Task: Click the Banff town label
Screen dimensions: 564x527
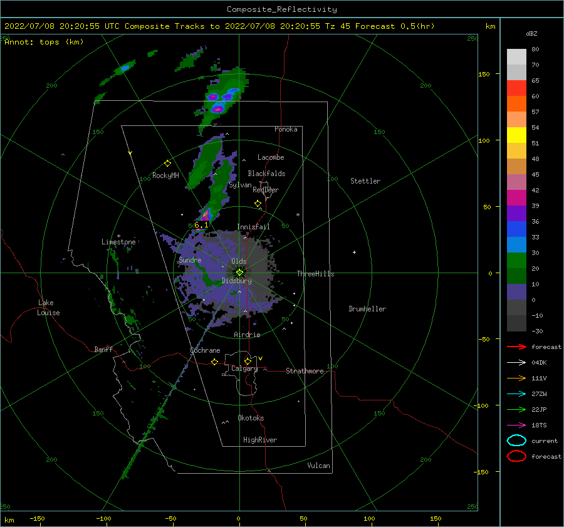Action: 103,349
